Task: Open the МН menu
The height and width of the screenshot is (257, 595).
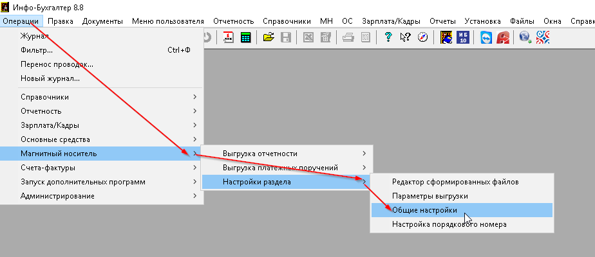Action: tap(326, 21)
